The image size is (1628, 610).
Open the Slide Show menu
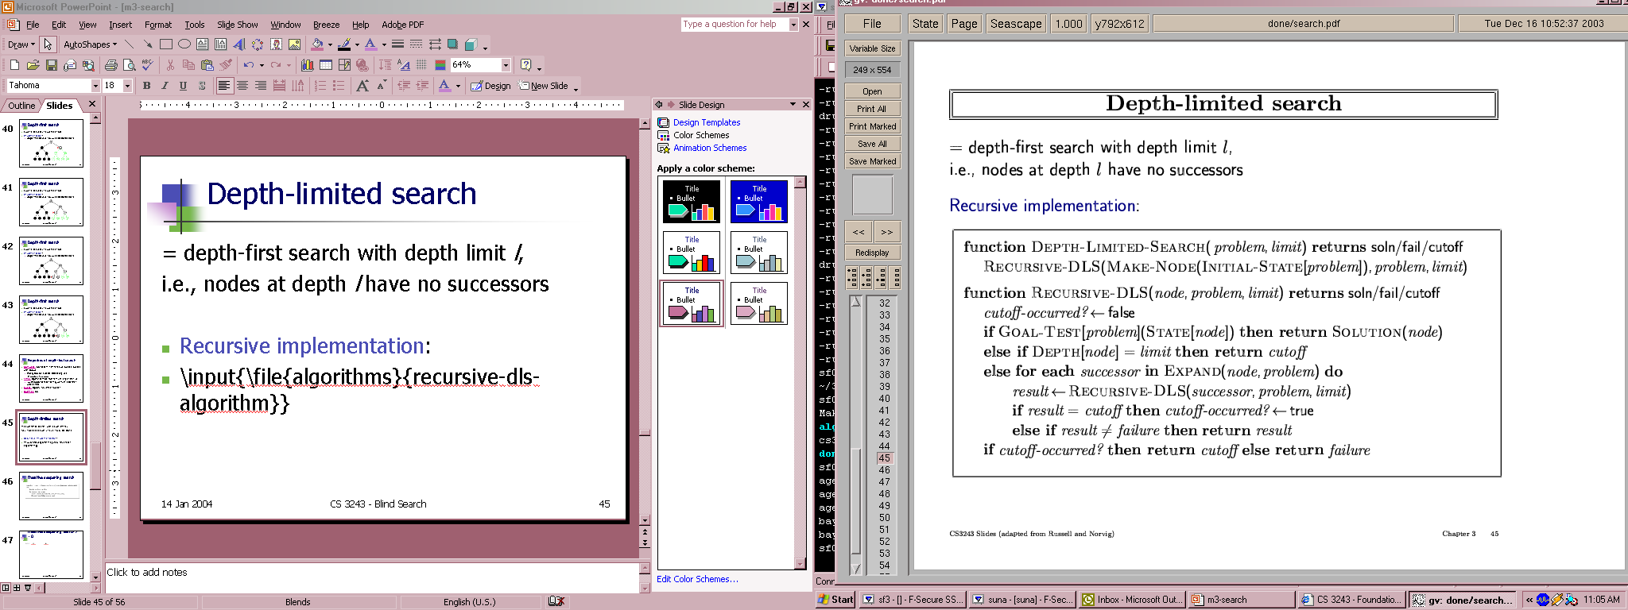(237, 25)
